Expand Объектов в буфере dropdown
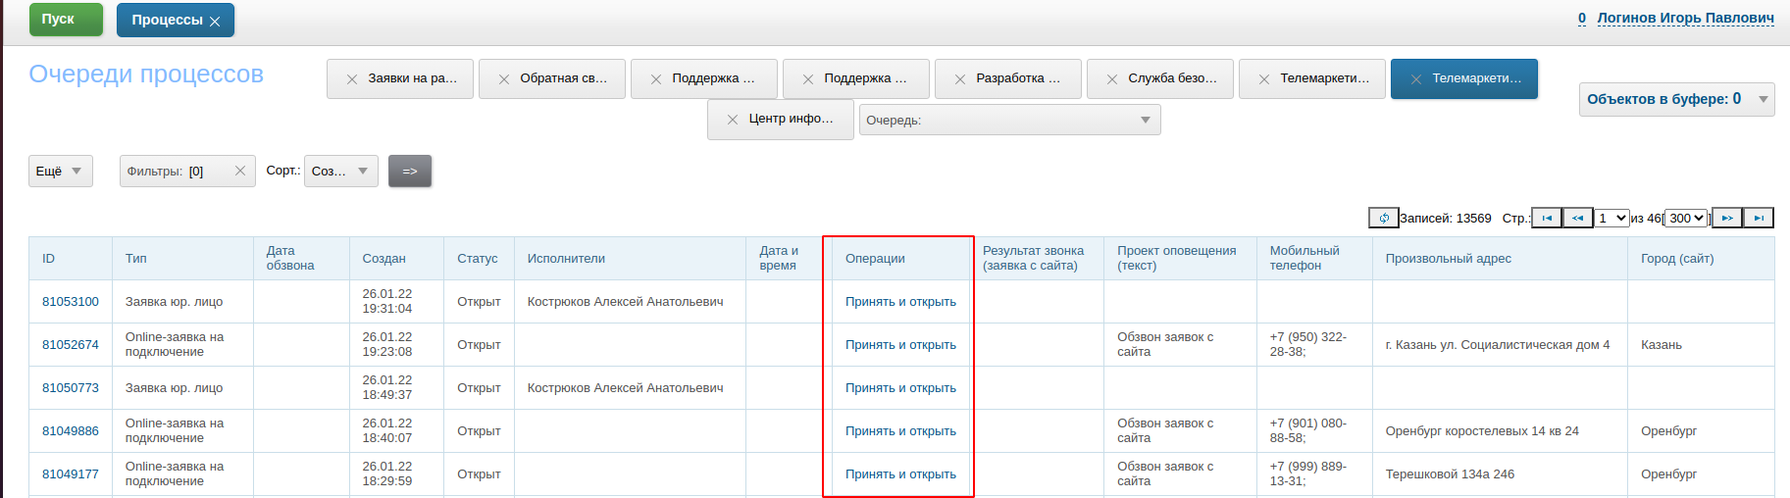1790x498 pixels. (1676, 99)
